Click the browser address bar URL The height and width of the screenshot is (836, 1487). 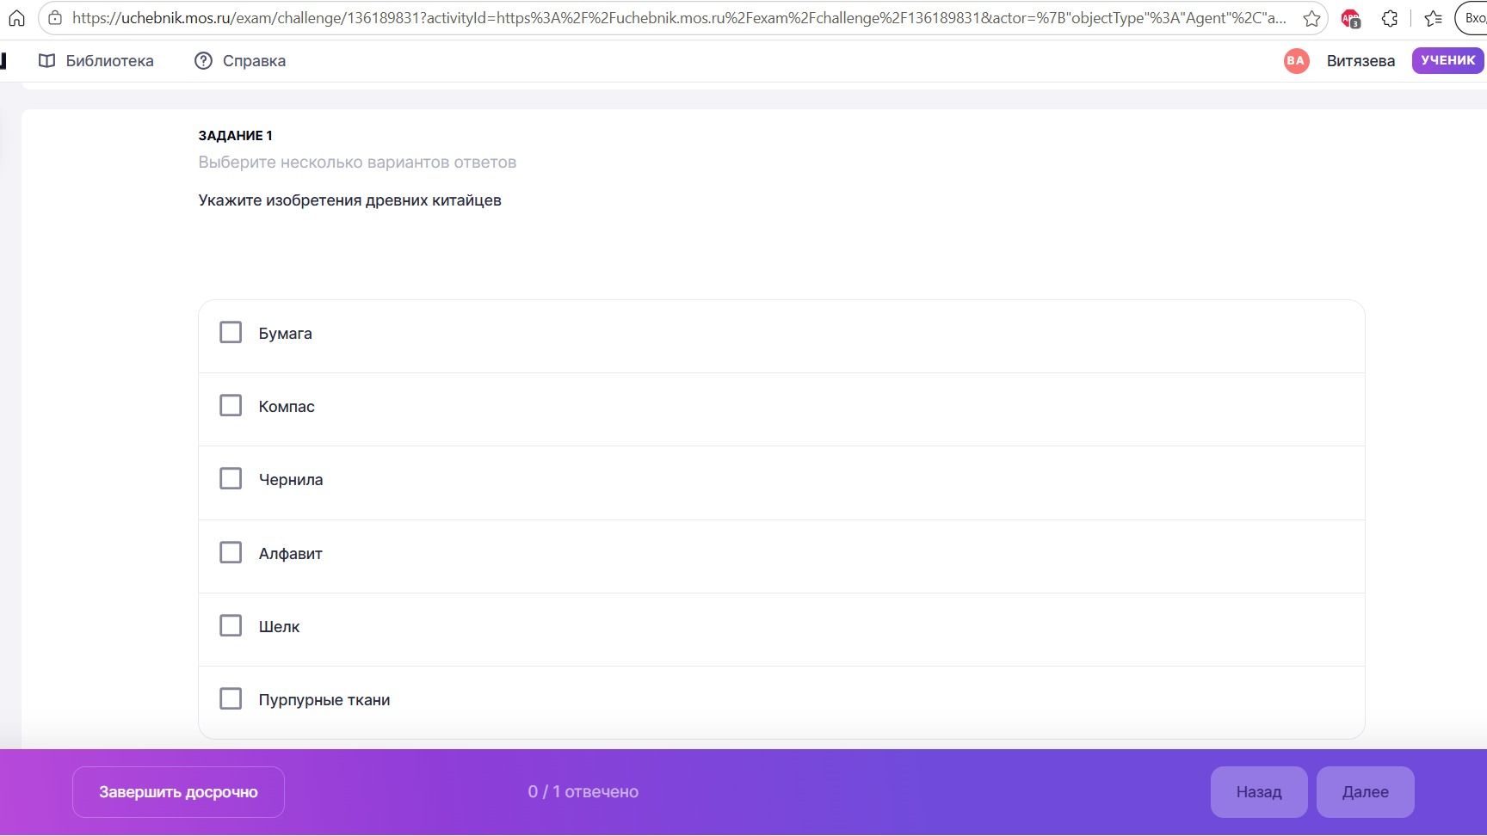click(679, 18)
